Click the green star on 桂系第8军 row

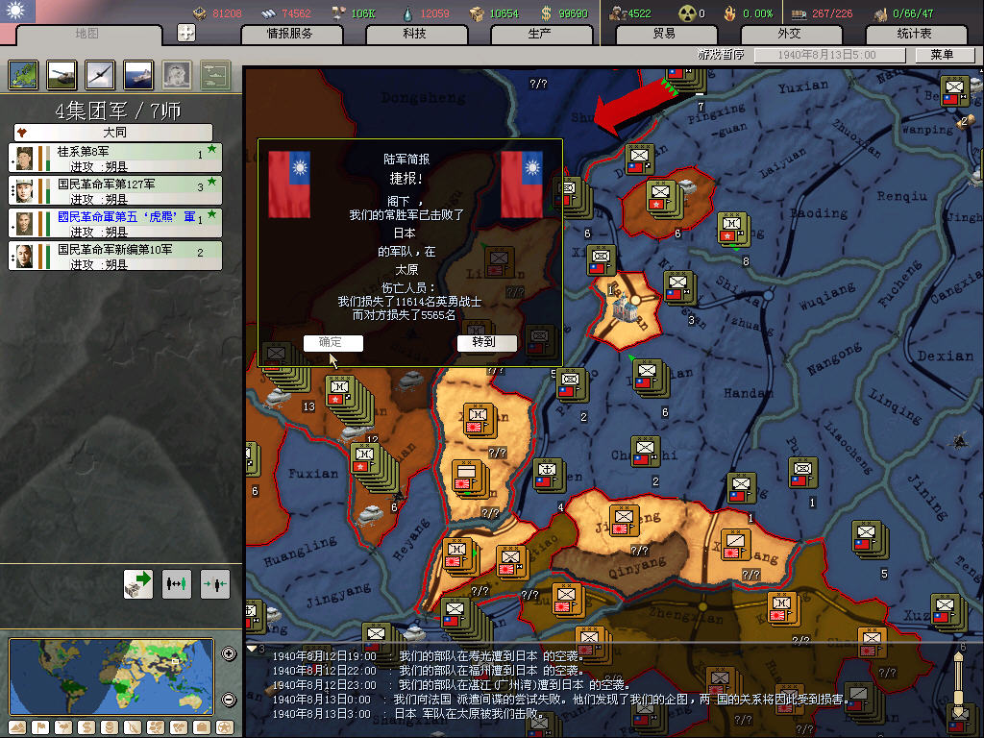212,149
